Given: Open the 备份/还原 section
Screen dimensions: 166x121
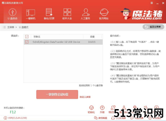Looking at the screenshot, I should [49, 14].
